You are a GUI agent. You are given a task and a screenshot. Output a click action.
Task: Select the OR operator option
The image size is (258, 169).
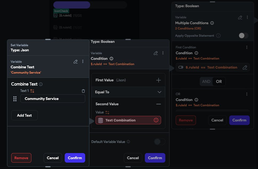(219, 82)
